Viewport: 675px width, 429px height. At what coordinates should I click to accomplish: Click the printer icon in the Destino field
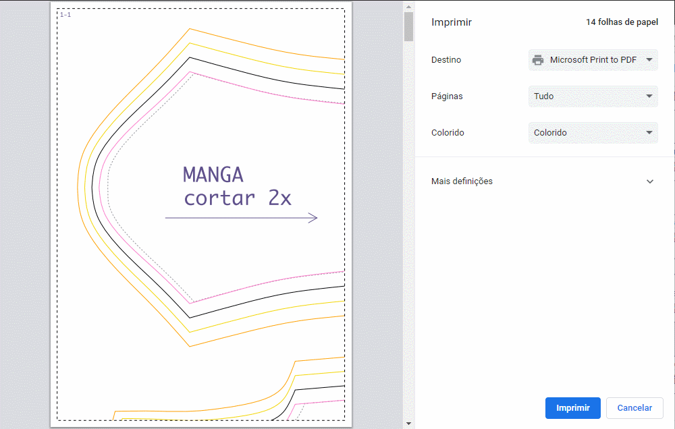pyautogui.click(x=538, y=60)
